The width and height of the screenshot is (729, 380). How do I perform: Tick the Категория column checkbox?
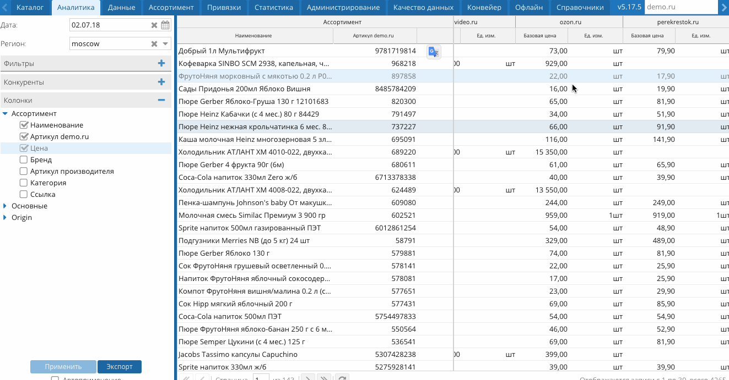point(23,183)
